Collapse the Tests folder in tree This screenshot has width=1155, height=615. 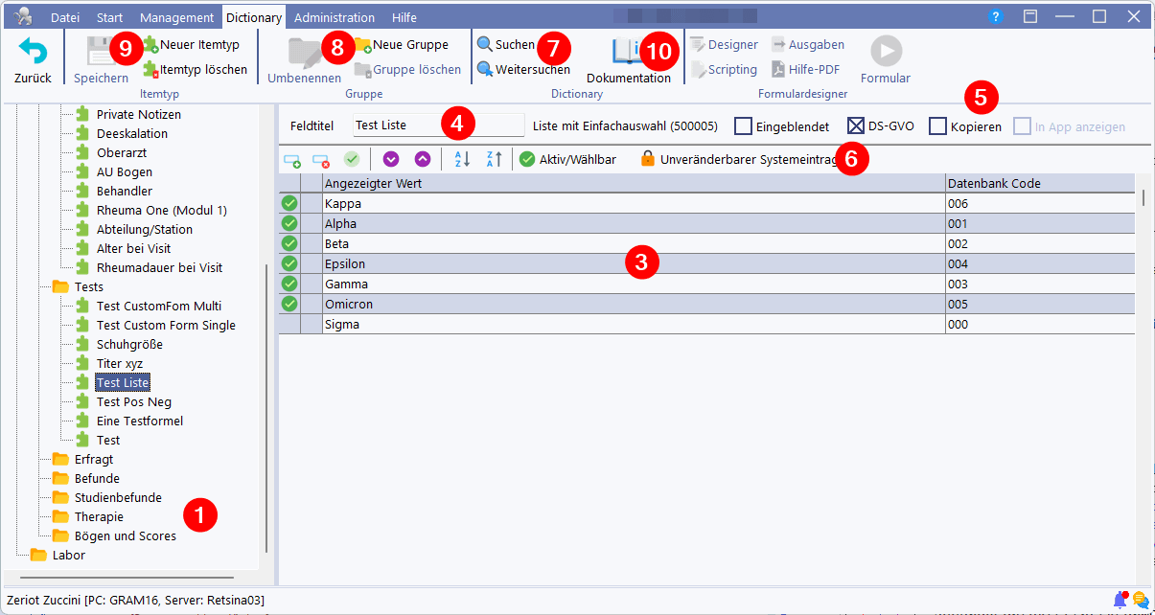tap(61, 286)
